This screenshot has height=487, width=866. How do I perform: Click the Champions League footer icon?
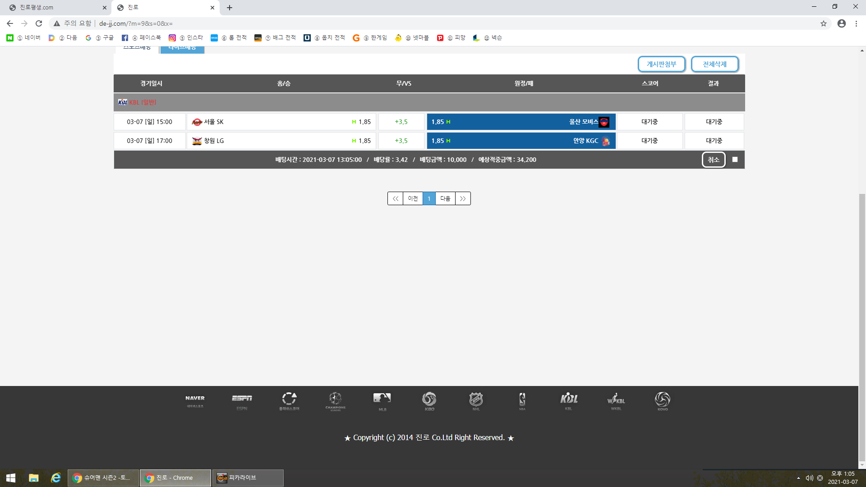335,401
